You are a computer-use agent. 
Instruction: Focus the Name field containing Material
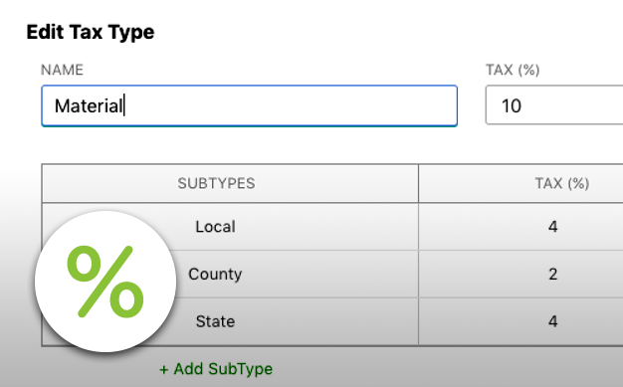click(249, 105)
